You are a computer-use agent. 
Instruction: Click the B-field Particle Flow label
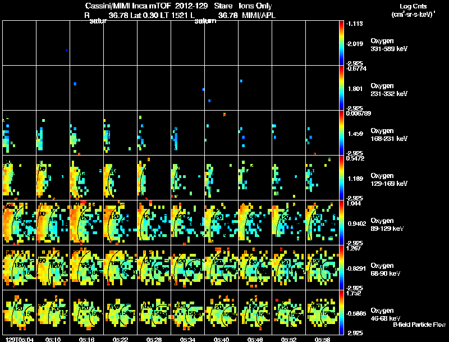tap(419, 325)
